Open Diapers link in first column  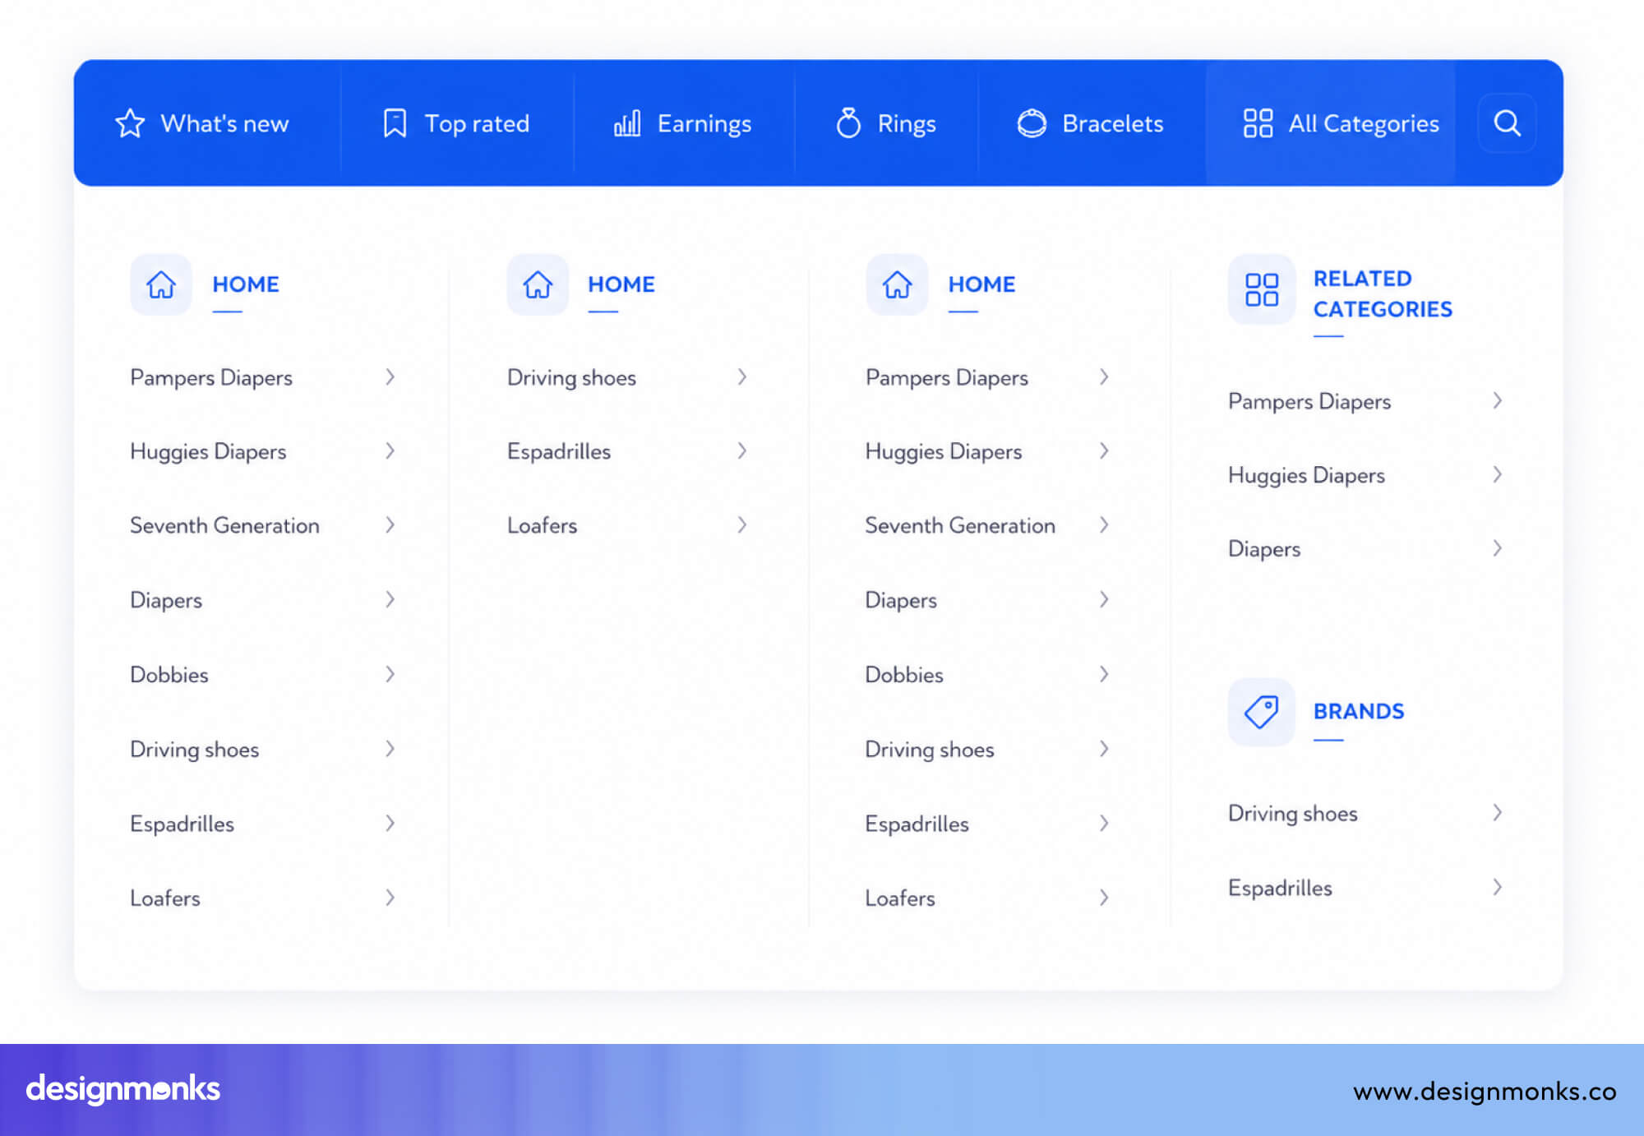pos(166,601)
